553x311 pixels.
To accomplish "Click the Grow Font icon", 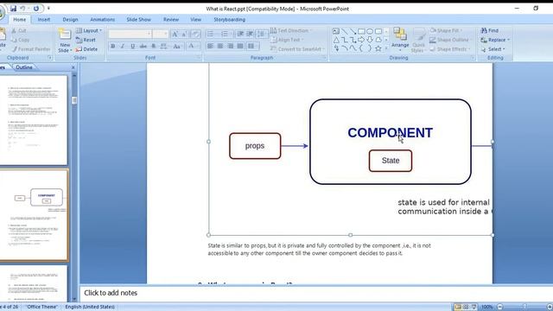I will tap(175, 34).
